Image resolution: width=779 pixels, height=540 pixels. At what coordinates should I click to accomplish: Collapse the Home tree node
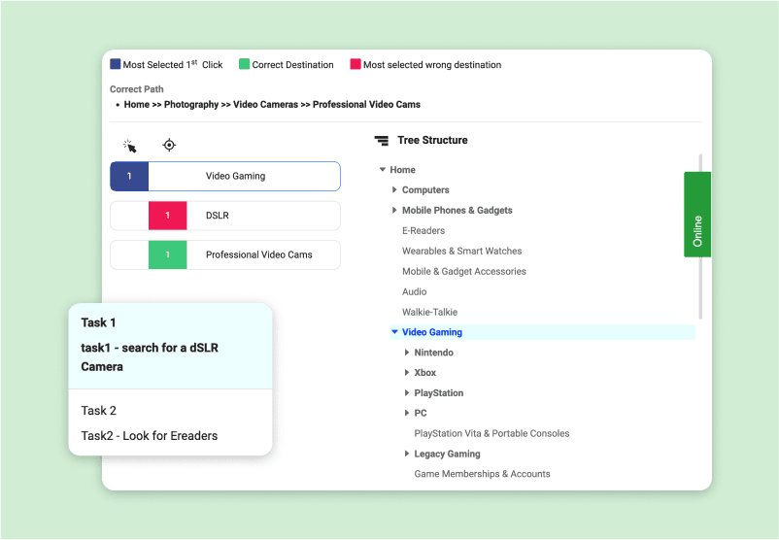[x=383, y=170]
